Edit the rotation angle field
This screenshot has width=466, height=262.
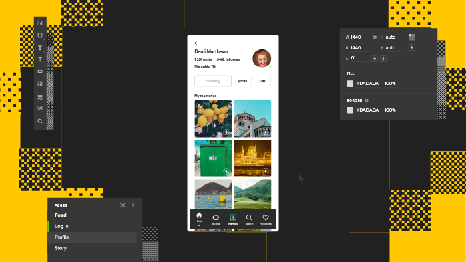(x=359, y=58)
